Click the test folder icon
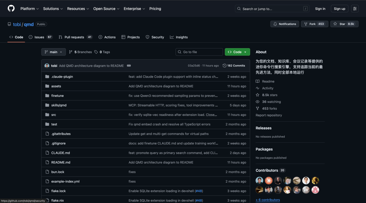 pyautogui.click(x=47, y=124)
